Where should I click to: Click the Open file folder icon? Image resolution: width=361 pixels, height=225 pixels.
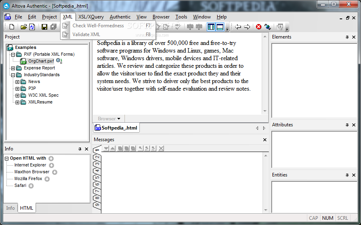(x=24, y=27)
